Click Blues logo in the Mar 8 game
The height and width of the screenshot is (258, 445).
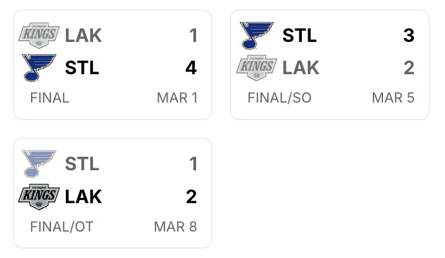39,164
